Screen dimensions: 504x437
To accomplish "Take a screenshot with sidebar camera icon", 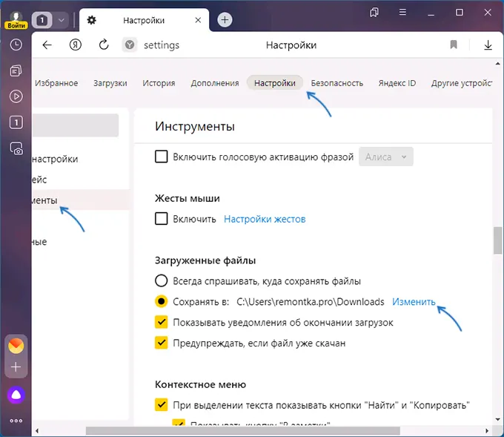I will point(16,148).
